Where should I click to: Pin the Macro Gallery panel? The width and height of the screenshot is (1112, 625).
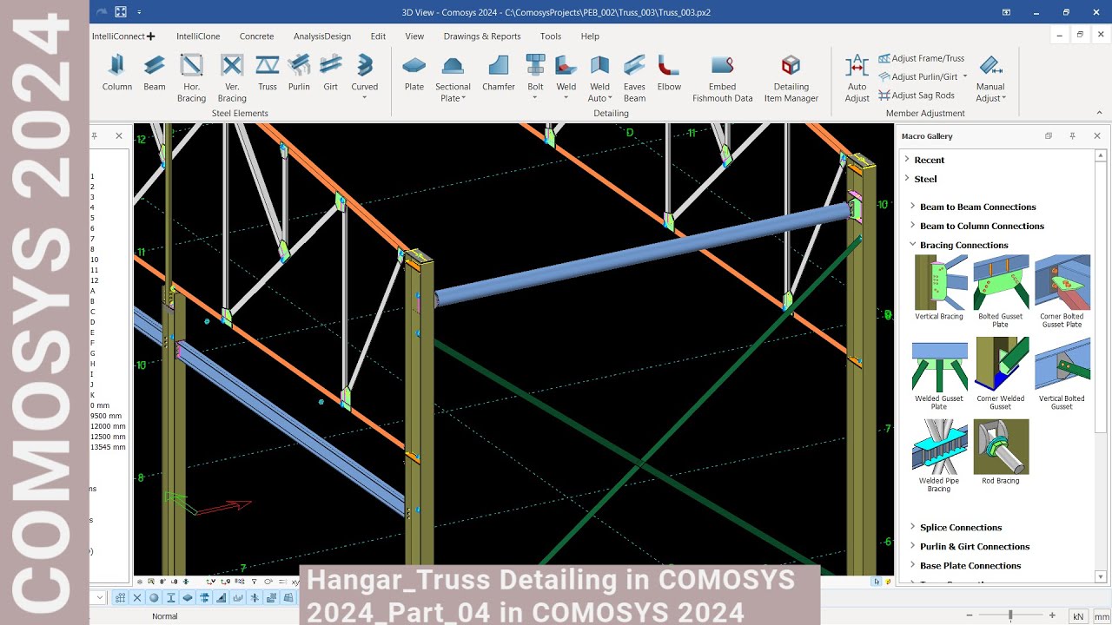(x=1072, y=136)
